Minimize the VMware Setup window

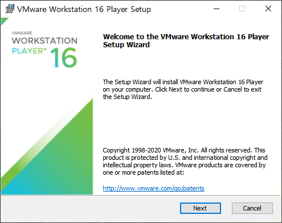coord(216,9)
